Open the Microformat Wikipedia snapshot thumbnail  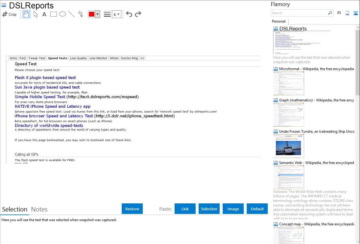point(288,83)
